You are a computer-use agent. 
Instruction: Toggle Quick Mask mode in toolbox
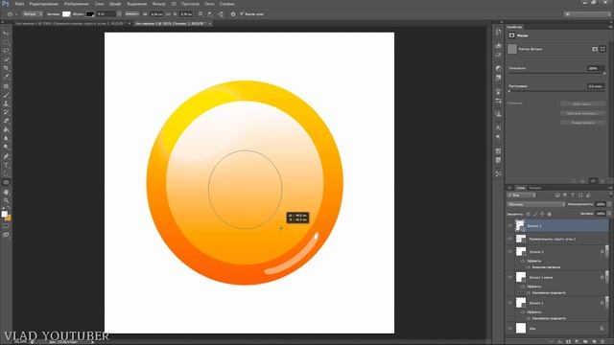[6, 226]
